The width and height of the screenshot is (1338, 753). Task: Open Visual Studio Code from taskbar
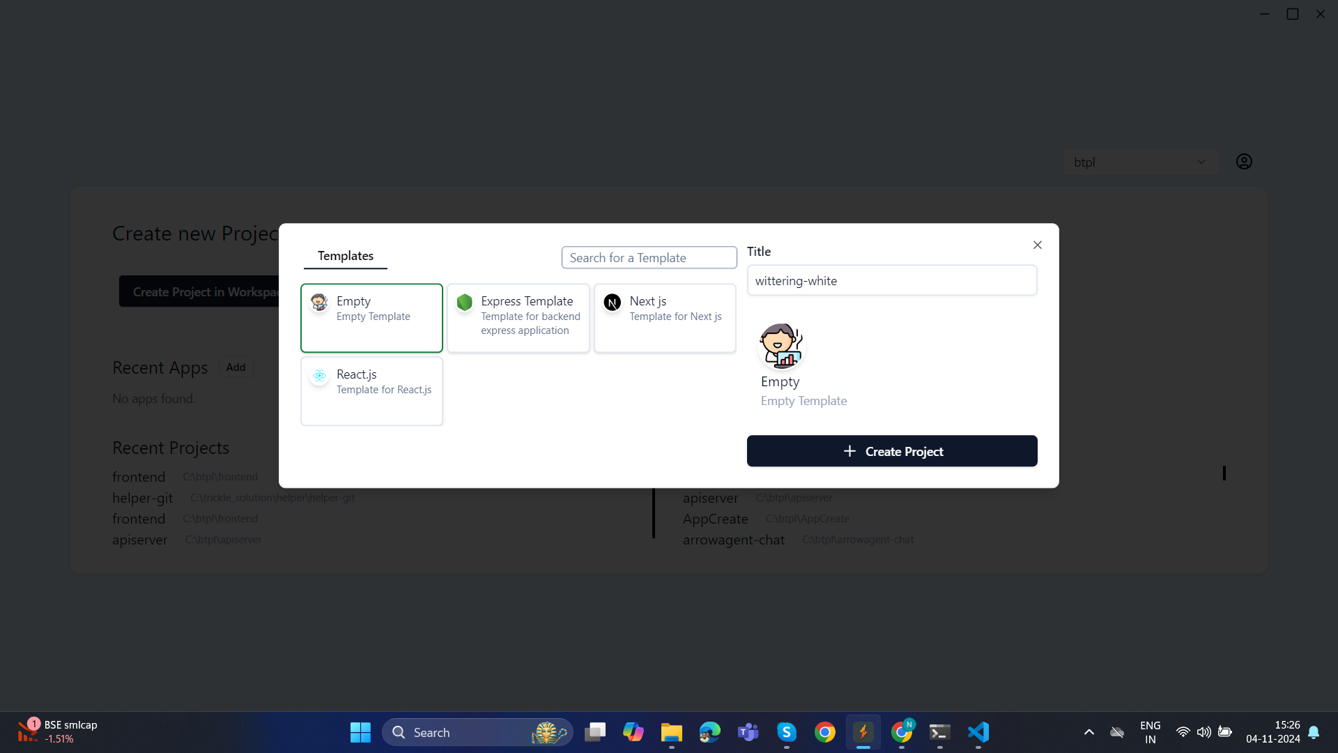pyautogui.click(x=978, y=732)
